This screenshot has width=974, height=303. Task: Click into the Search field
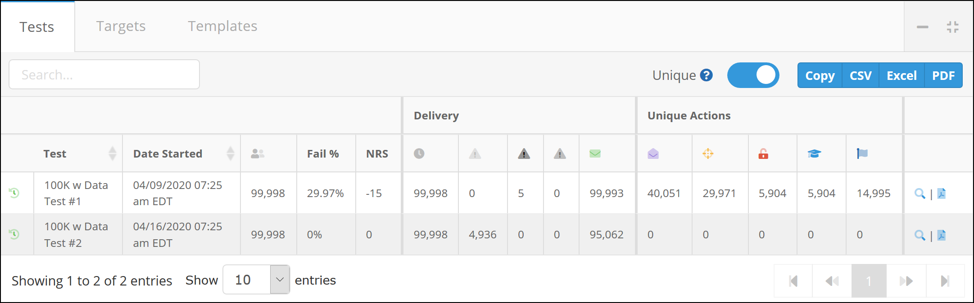click(x=104, y=75)
